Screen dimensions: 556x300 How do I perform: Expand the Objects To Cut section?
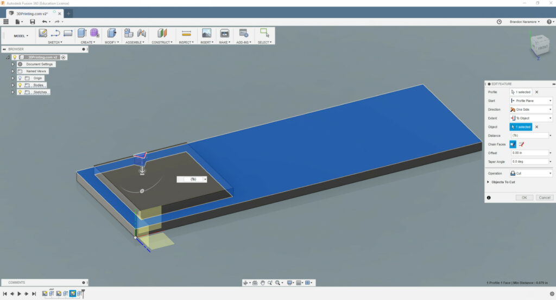(x=488, y=182)
